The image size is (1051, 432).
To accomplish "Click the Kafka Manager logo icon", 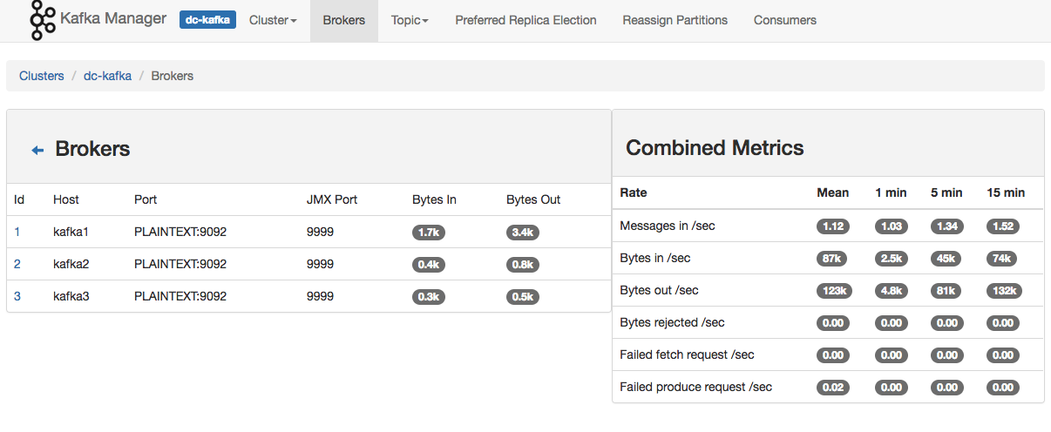I will [x=42, y=20].
